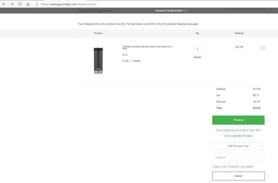Select the Tax amount $0.71
This screenshot has height=183, width=278.
tap(256, 95)
